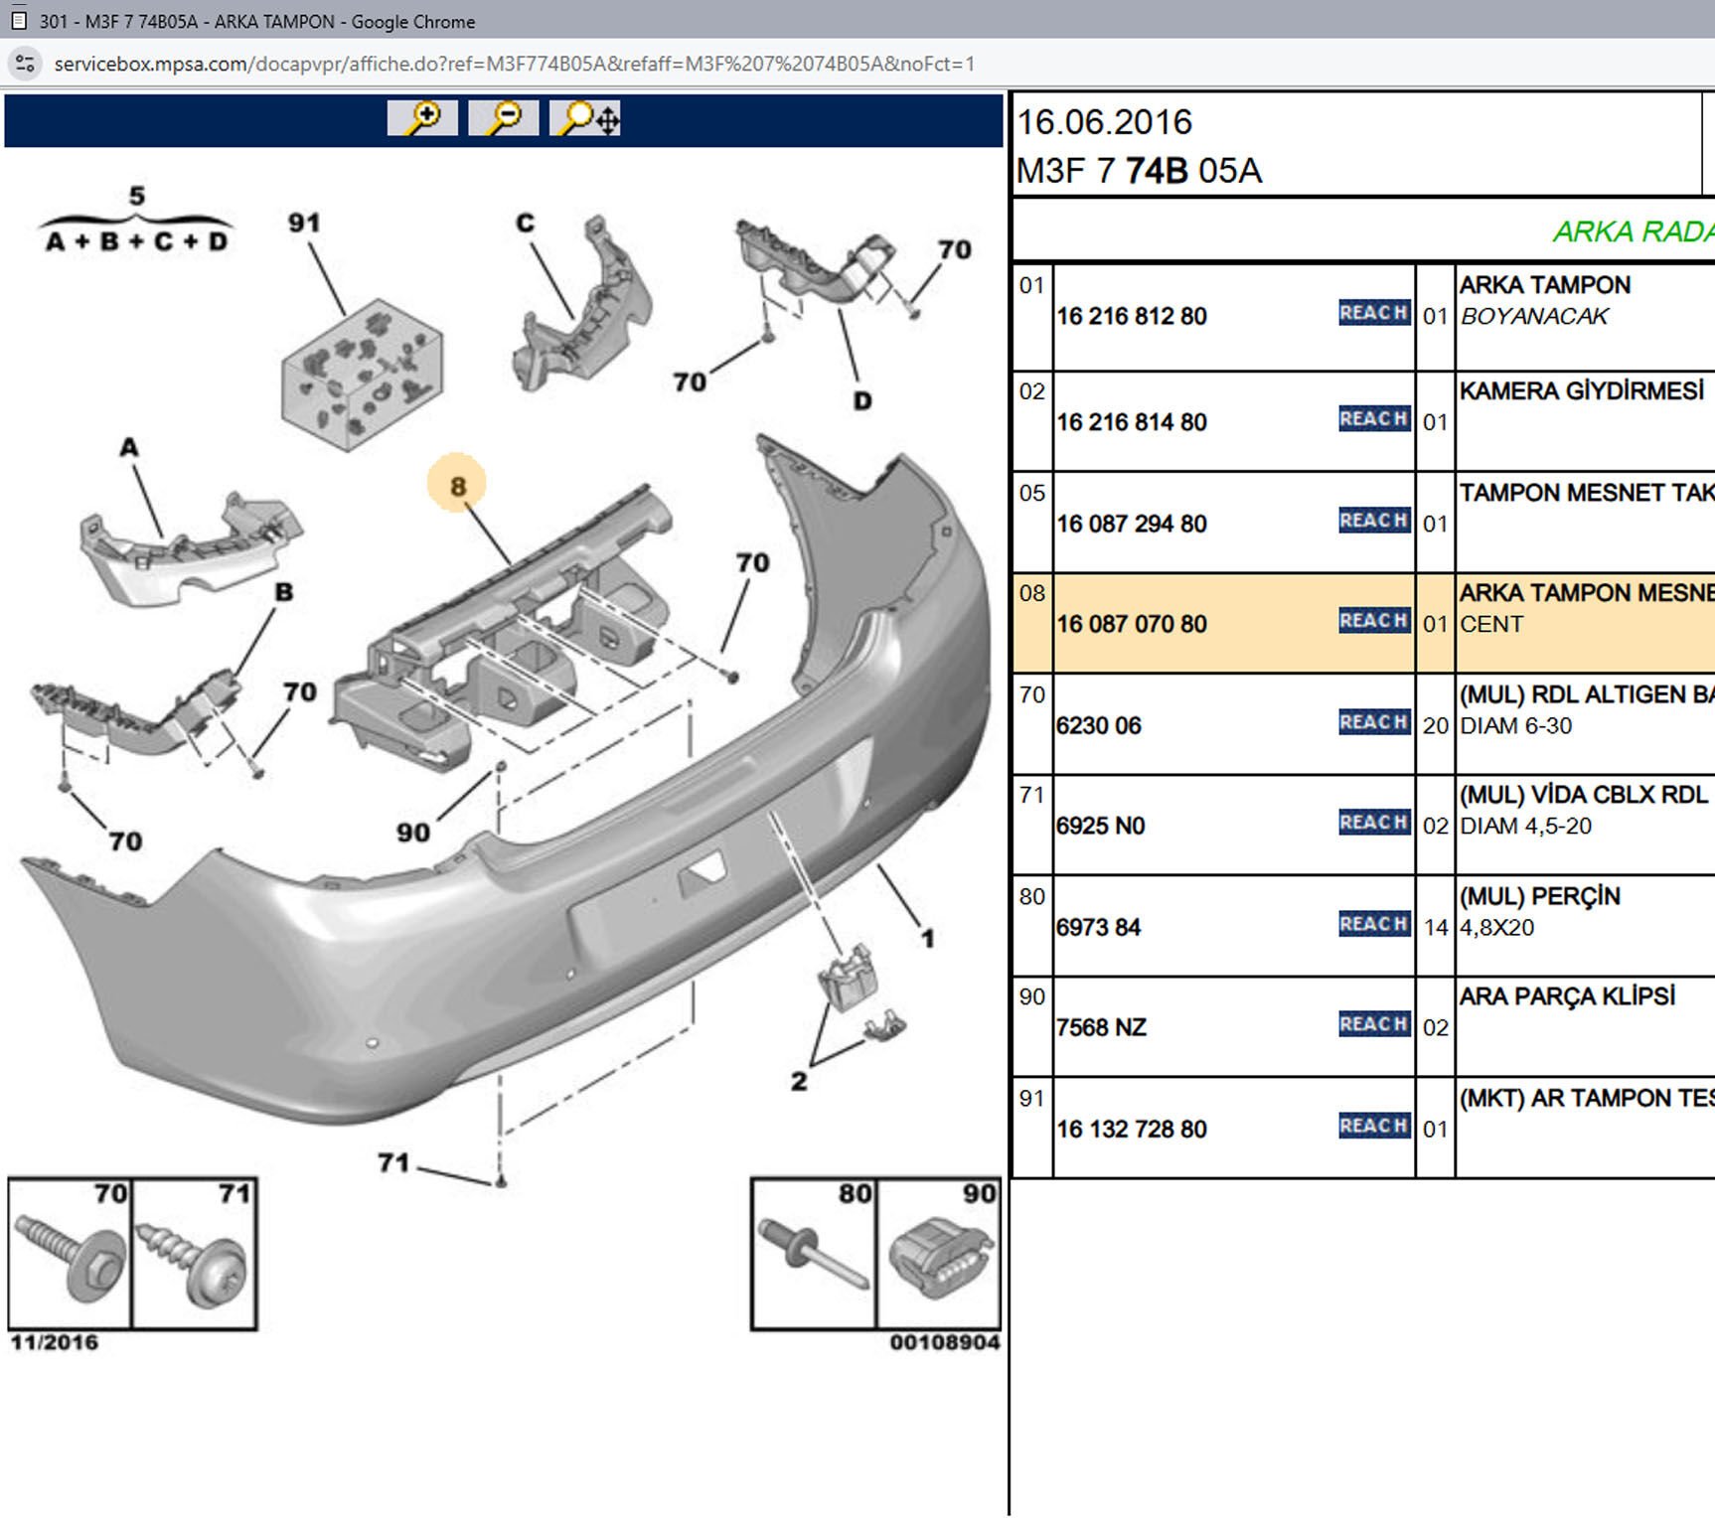Viewport: 1715px width, 1526px height.
Task: Select highlighted callout 8 in the diagram
Action: tap(457, 486)
